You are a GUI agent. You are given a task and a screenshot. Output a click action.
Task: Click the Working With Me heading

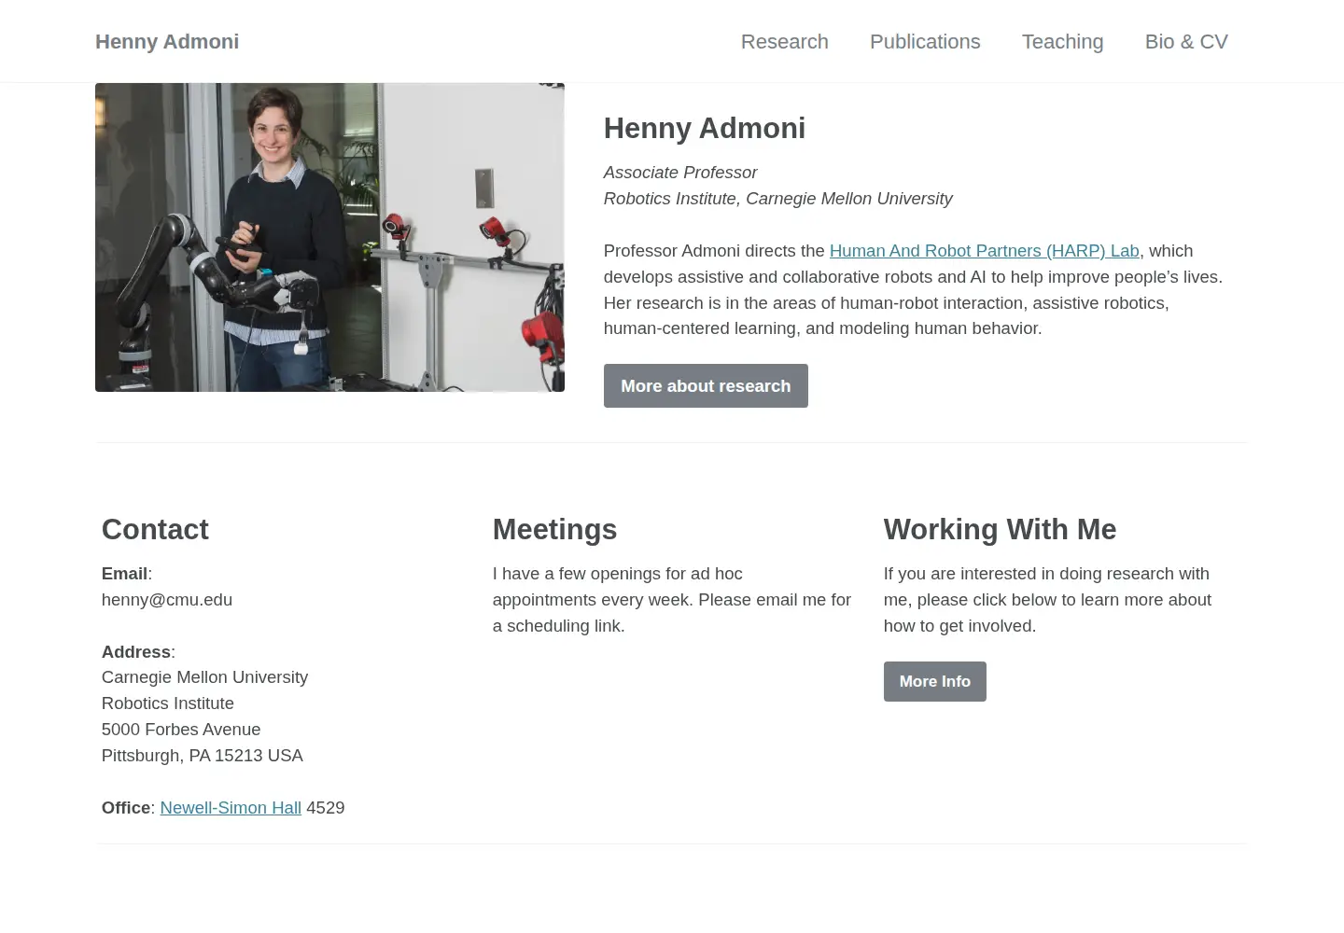click(1000, 529)
